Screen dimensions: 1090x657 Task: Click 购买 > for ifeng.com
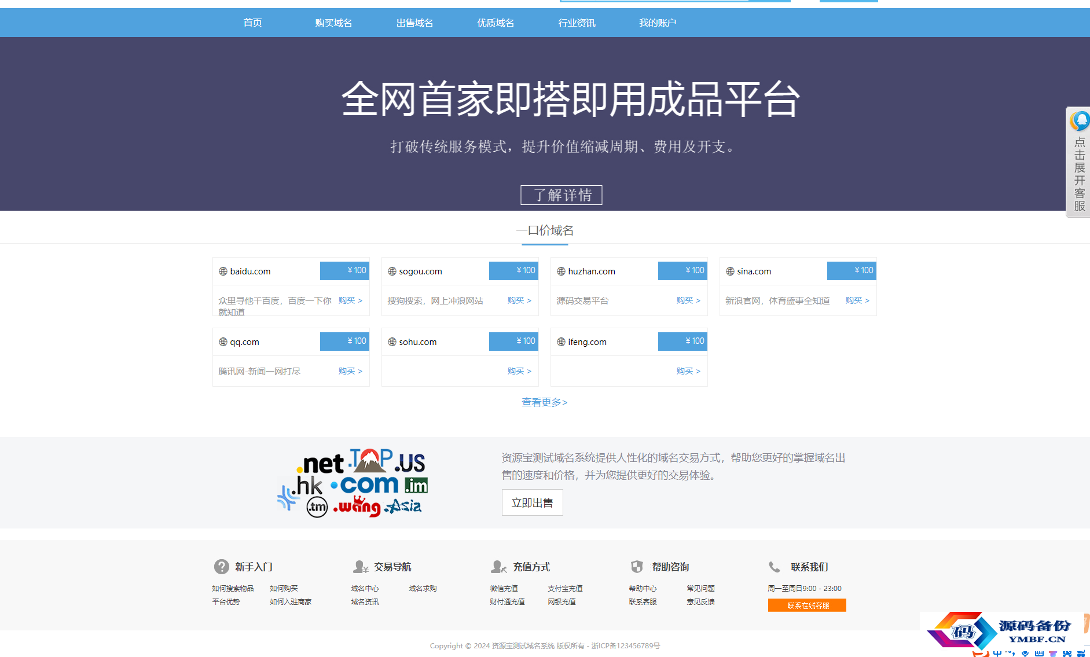(688, 371)
